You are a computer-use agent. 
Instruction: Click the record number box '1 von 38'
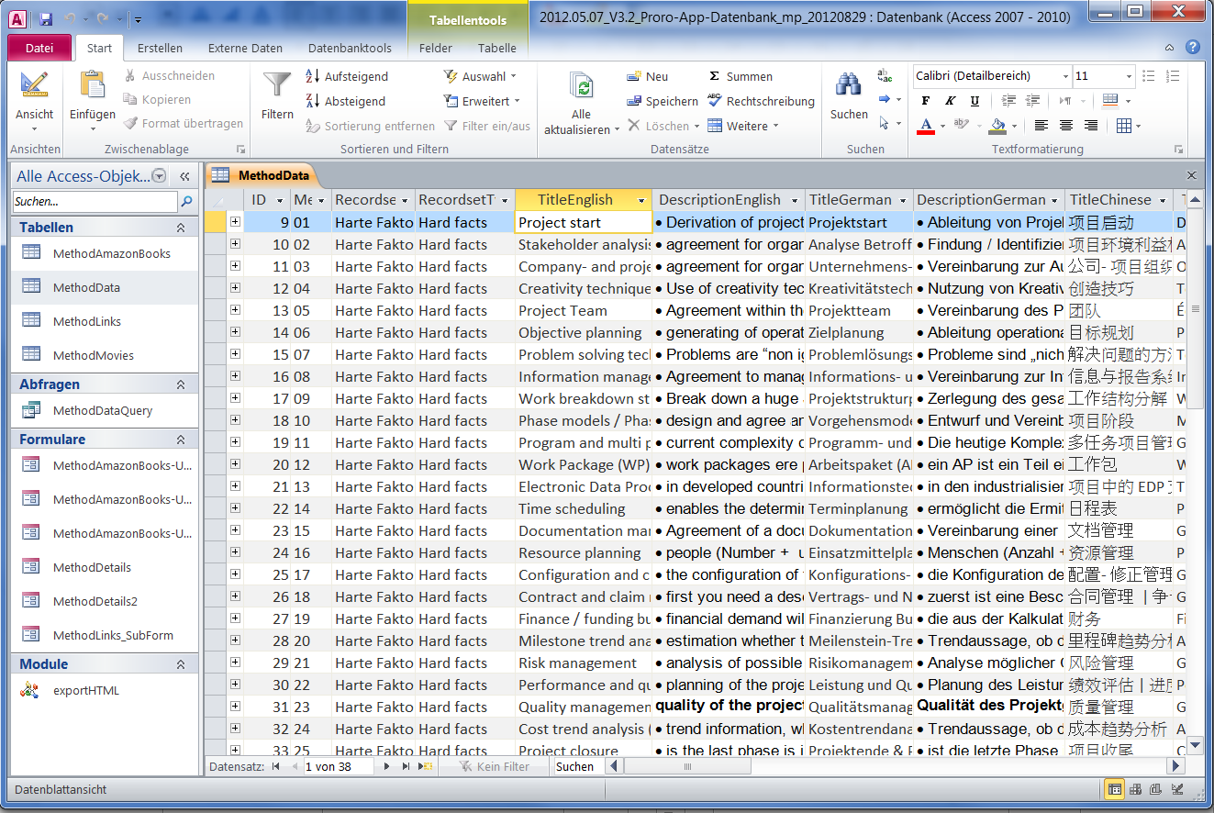338,766
